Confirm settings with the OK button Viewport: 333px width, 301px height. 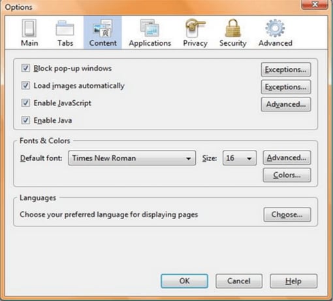click(184, 281)
